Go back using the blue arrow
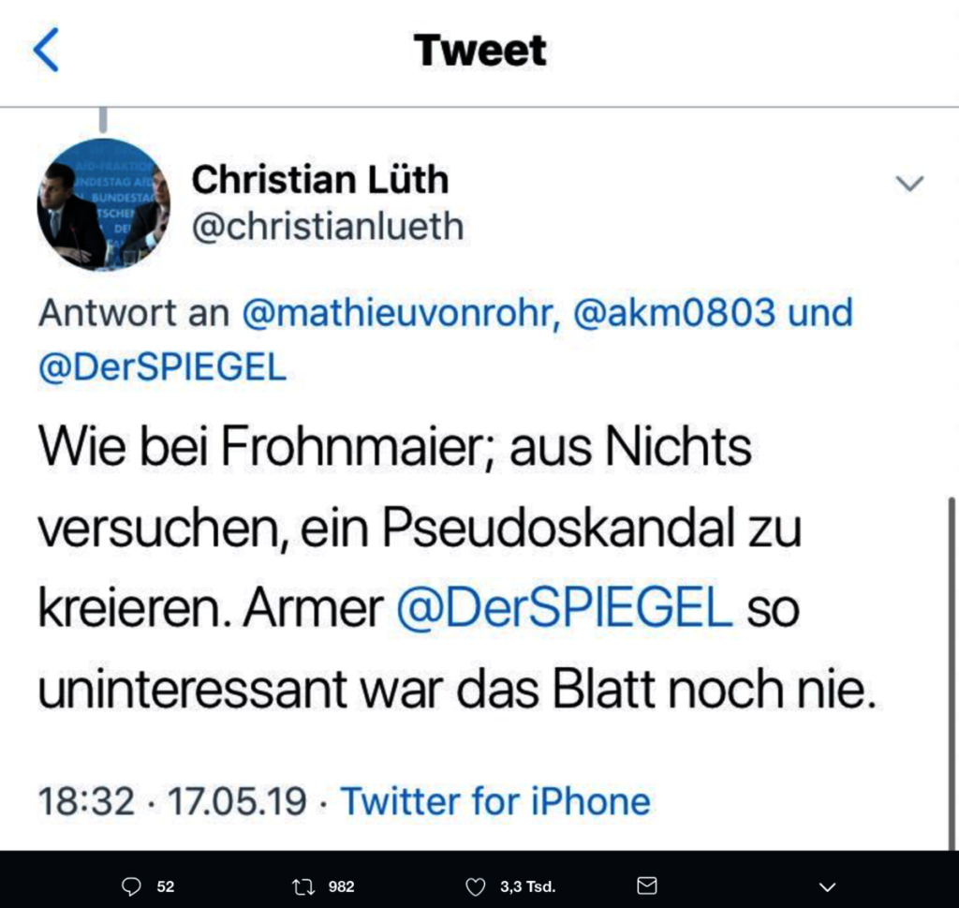Screen dimensions: 959x908 click(46, 50)
